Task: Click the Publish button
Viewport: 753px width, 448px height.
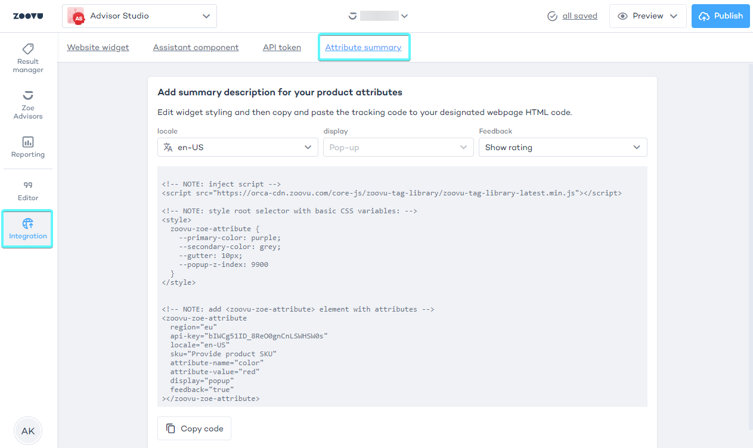Action: [720, 16]
